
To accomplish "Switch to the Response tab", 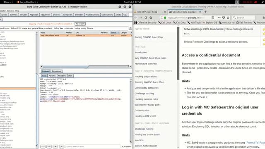I will (56, 71).
